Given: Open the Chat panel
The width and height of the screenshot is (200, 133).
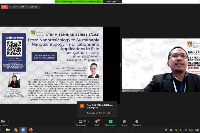Looking at the screenshot, I should click(x=97, y=122).
